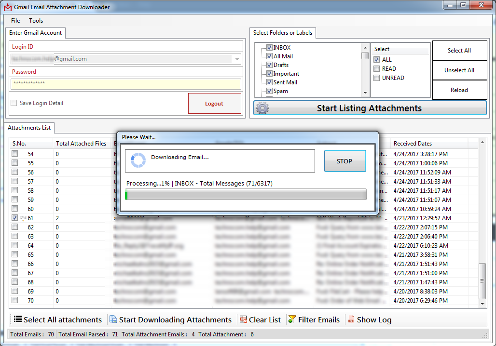Viewport: 496px width, 346px height.
Task: Uncheck the Sent Mail folder checkbox
Action: click(x=270, y=82)
